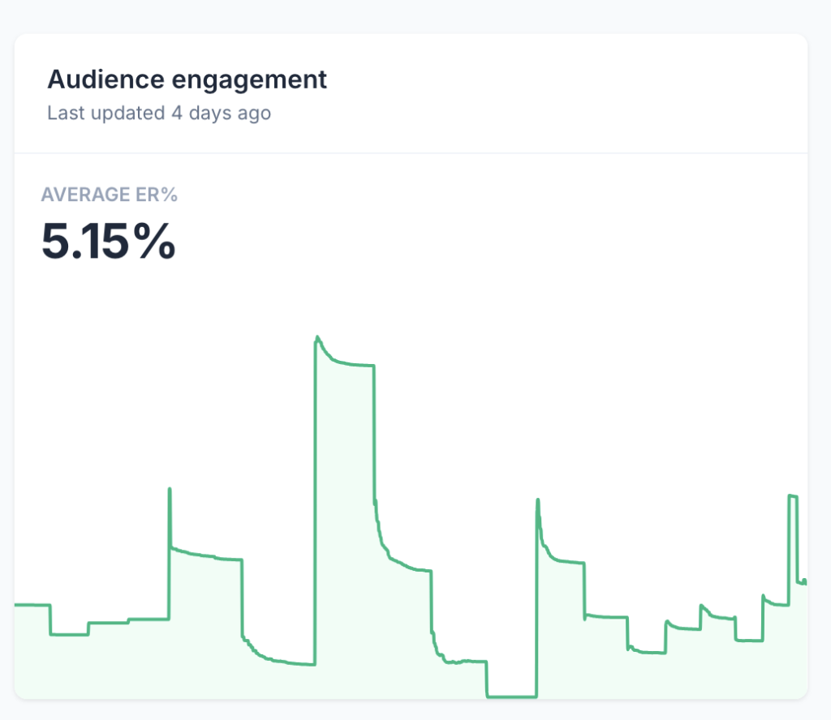Click the lowest flat trough of the chart line
The image size is (831, 720).
(x=511, y=696)
